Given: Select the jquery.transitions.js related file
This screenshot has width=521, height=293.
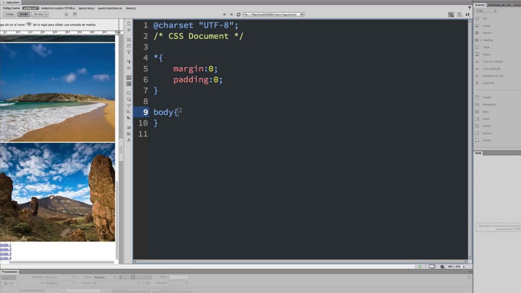Looking at the screenshot, I should point(110,8).
